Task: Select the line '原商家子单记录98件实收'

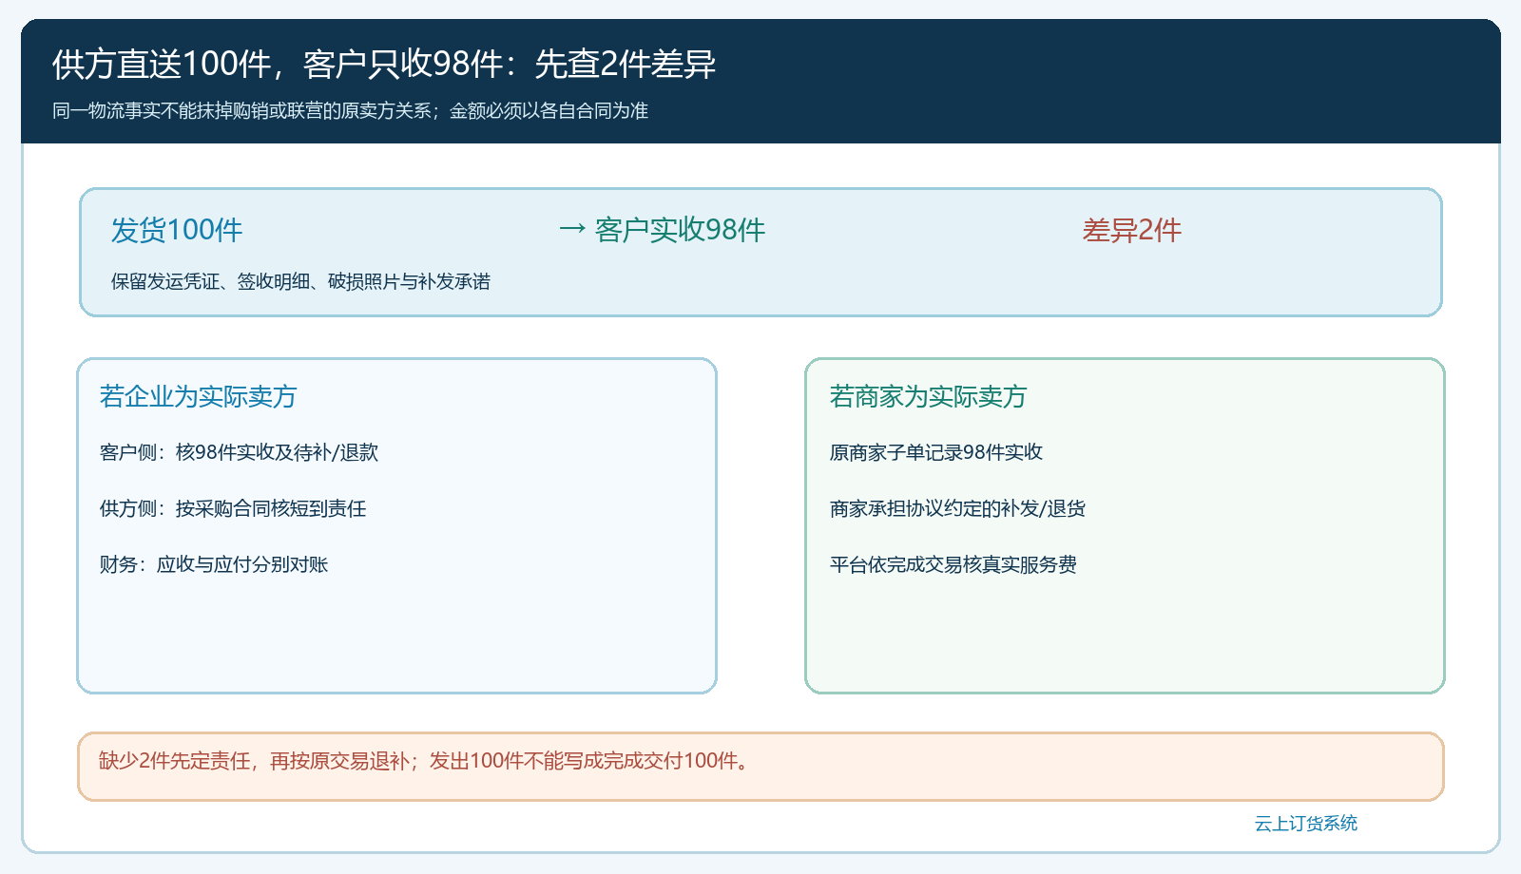Action: click(936, 452)
